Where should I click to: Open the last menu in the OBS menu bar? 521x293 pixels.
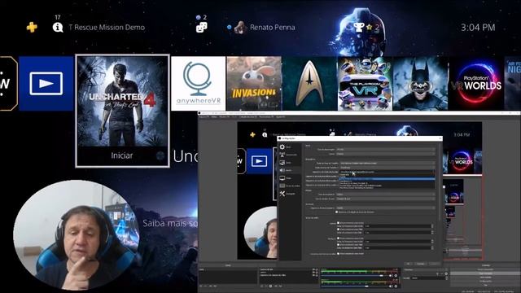point(280,116)
